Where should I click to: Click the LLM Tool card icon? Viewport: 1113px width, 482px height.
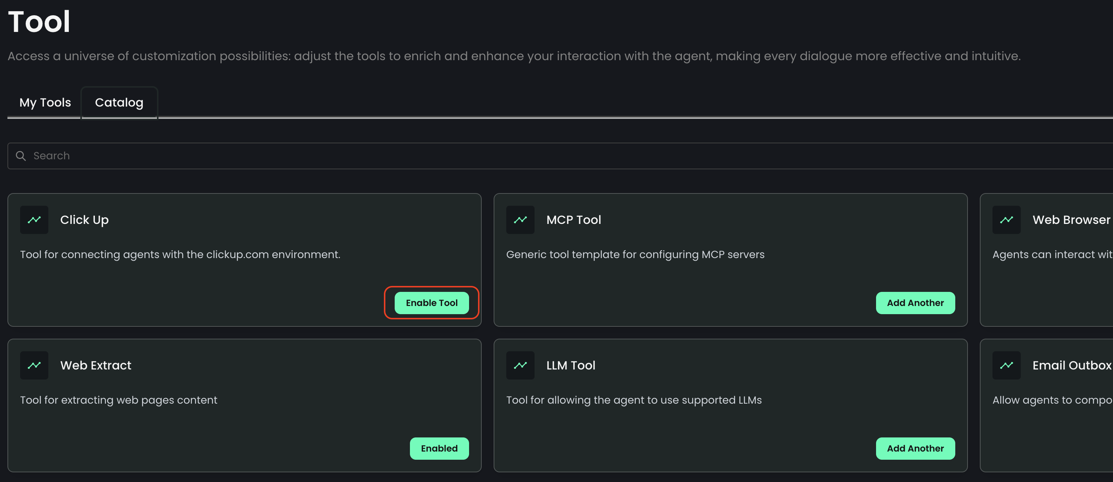click(x=520, y=365)
